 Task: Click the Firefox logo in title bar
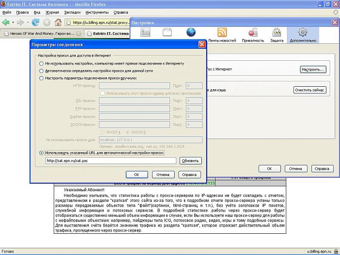point(3,4)
